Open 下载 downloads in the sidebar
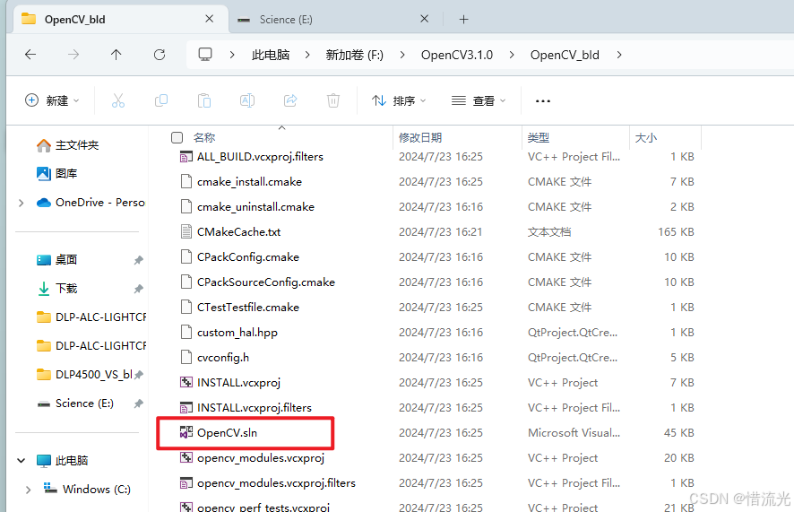Screen dimensions: 794x512 56,289
